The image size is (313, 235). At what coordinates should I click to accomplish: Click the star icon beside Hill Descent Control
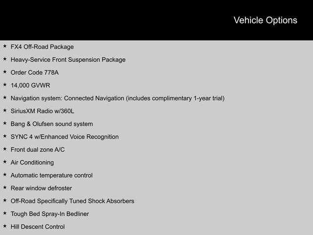[x=4, y=226]
